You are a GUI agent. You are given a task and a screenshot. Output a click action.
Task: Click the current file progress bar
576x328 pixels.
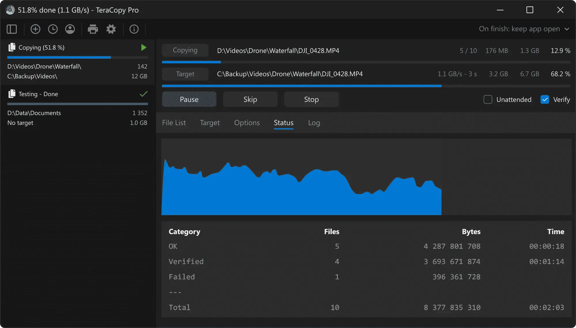366,62
